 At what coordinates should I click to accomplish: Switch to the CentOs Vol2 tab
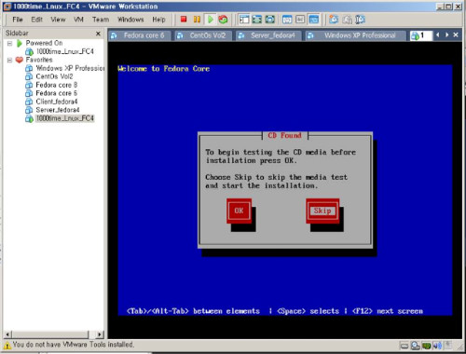pyautogui.click(x=203, y=35)
